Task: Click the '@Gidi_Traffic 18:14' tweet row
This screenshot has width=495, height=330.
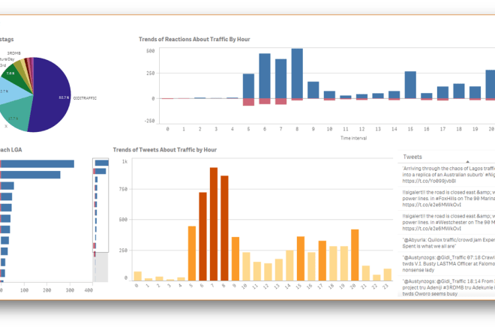Action: pos(446,287)
